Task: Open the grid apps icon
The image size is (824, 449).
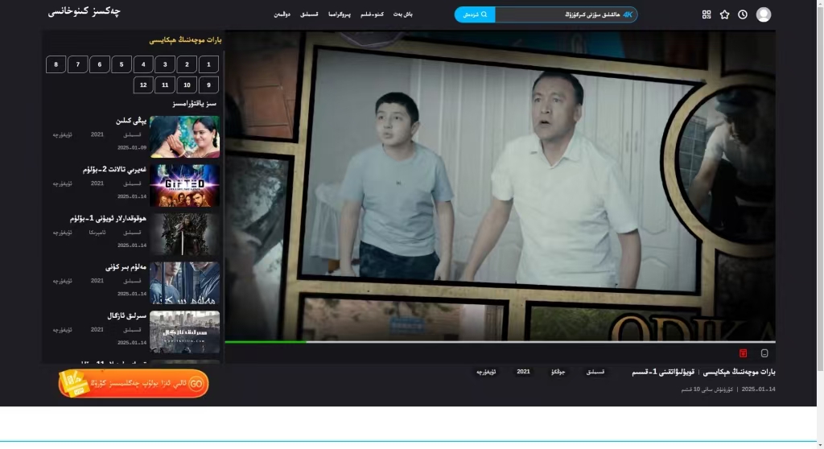Action: click(x=707, y=14)
